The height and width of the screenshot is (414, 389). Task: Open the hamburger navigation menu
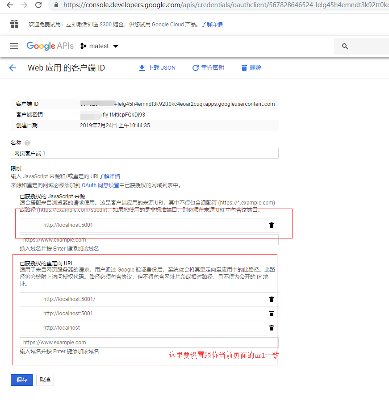[x=14, y=46]
